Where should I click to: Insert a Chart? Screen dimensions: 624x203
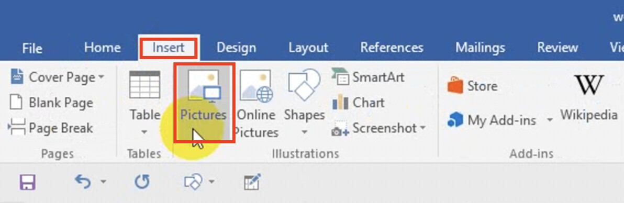(358, 103)
